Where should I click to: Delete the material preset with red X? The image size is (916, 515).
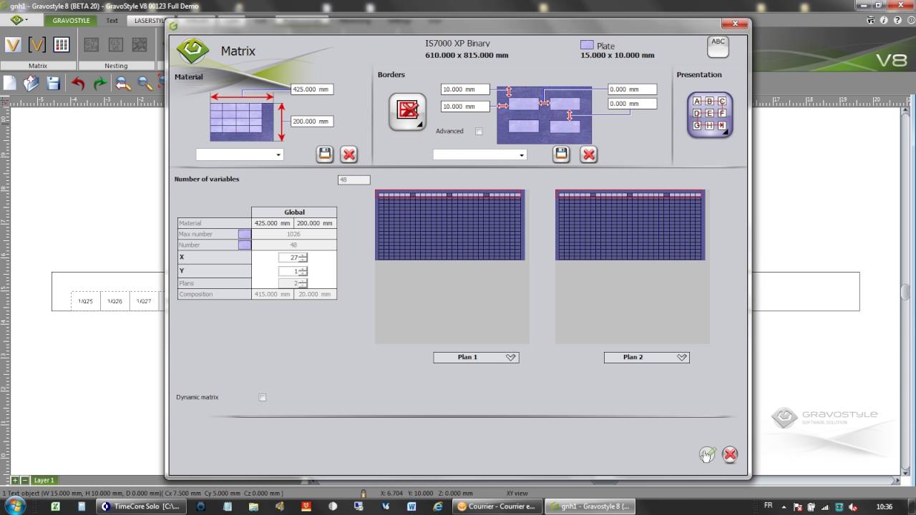click(x=349, y=154)
